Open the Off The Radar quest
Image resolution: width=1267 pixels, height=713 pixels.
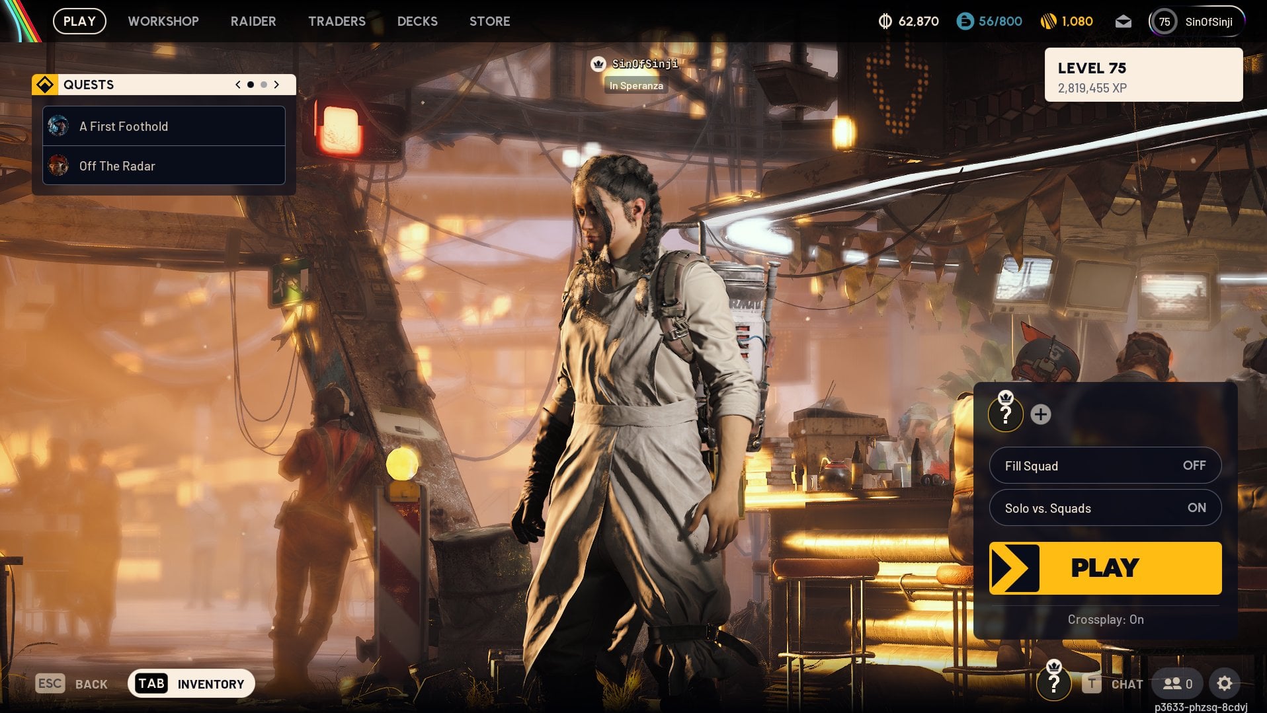click(164, 165)
